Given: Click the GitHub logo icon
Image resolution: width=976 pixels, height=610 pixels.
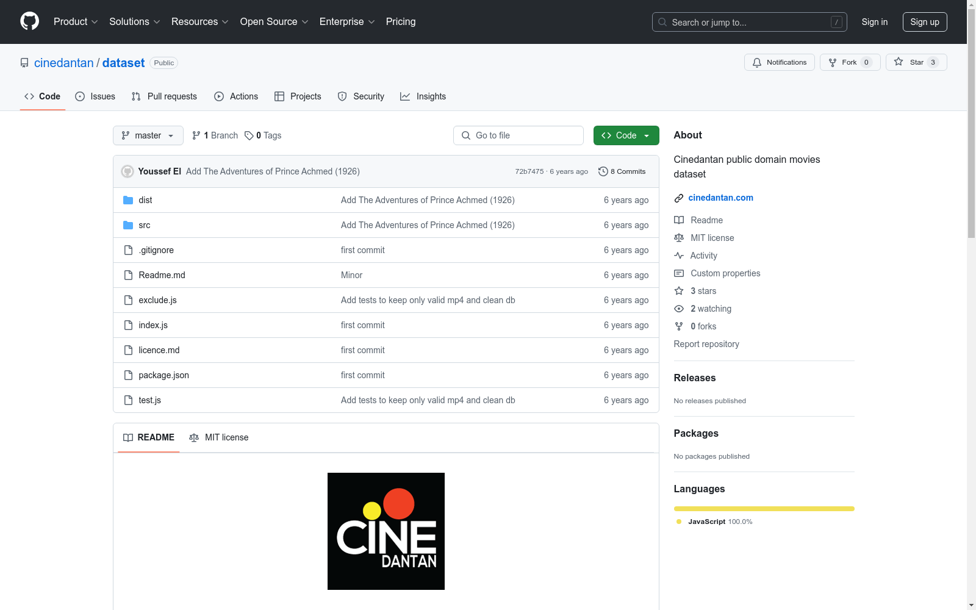Looking at the screenshot, I should click(29, 21).
